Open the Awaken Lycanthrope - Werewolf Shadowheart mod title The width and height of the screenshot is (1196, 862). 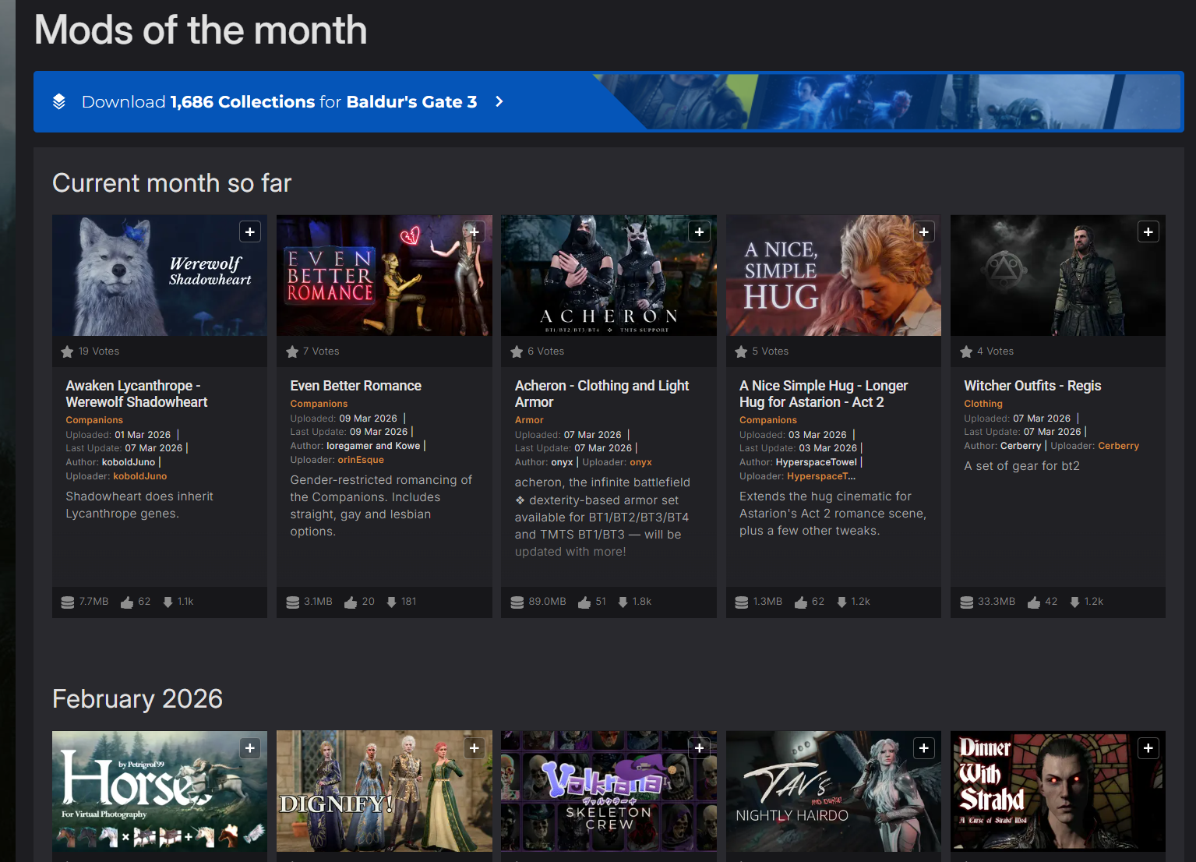tap(136, 394)
